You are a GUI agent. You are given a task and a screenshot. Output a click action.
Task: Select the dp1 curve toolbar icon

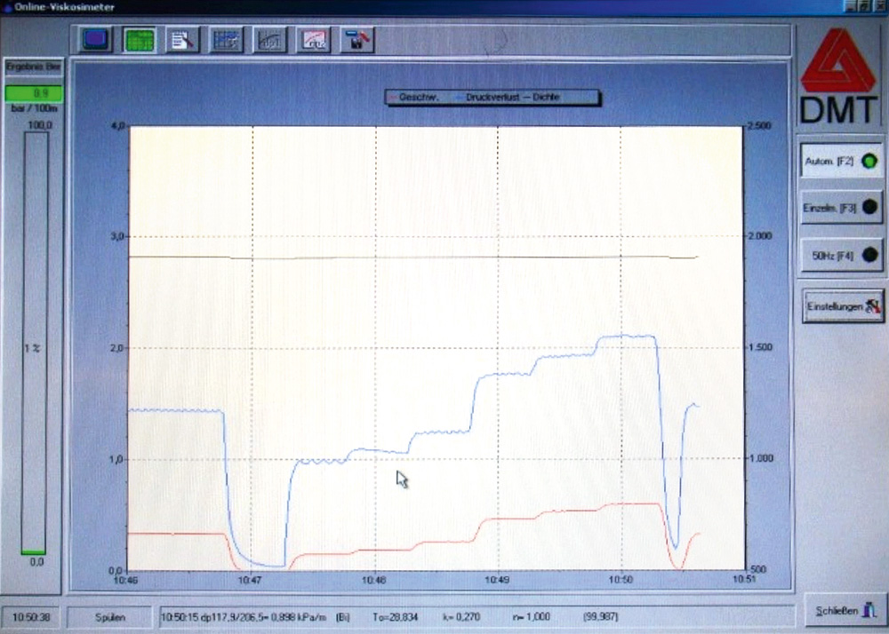click(x=269, y=39)
